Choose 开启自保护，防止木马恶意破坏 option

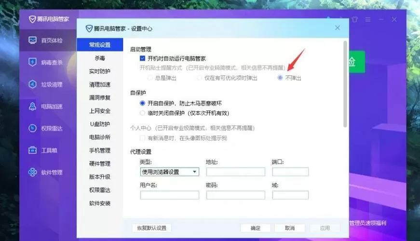click(x=143, y=103)
